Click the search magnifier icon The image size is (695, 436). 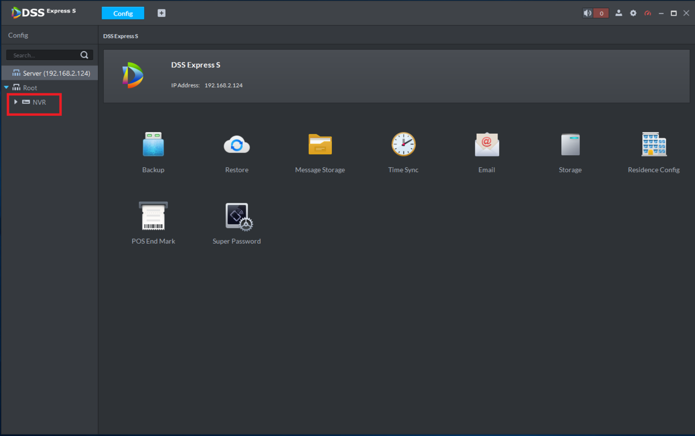85,55
